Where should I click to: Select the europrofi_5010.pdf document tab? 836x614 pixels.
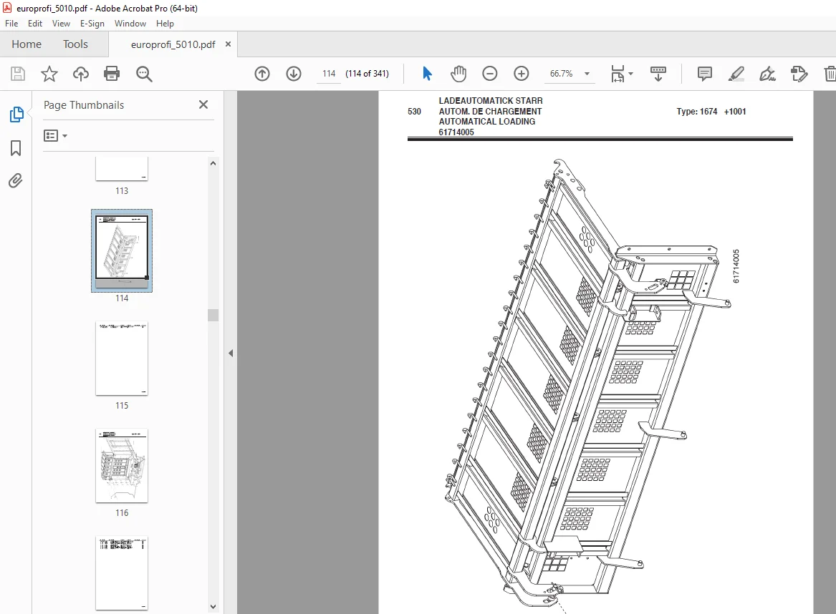173,44
